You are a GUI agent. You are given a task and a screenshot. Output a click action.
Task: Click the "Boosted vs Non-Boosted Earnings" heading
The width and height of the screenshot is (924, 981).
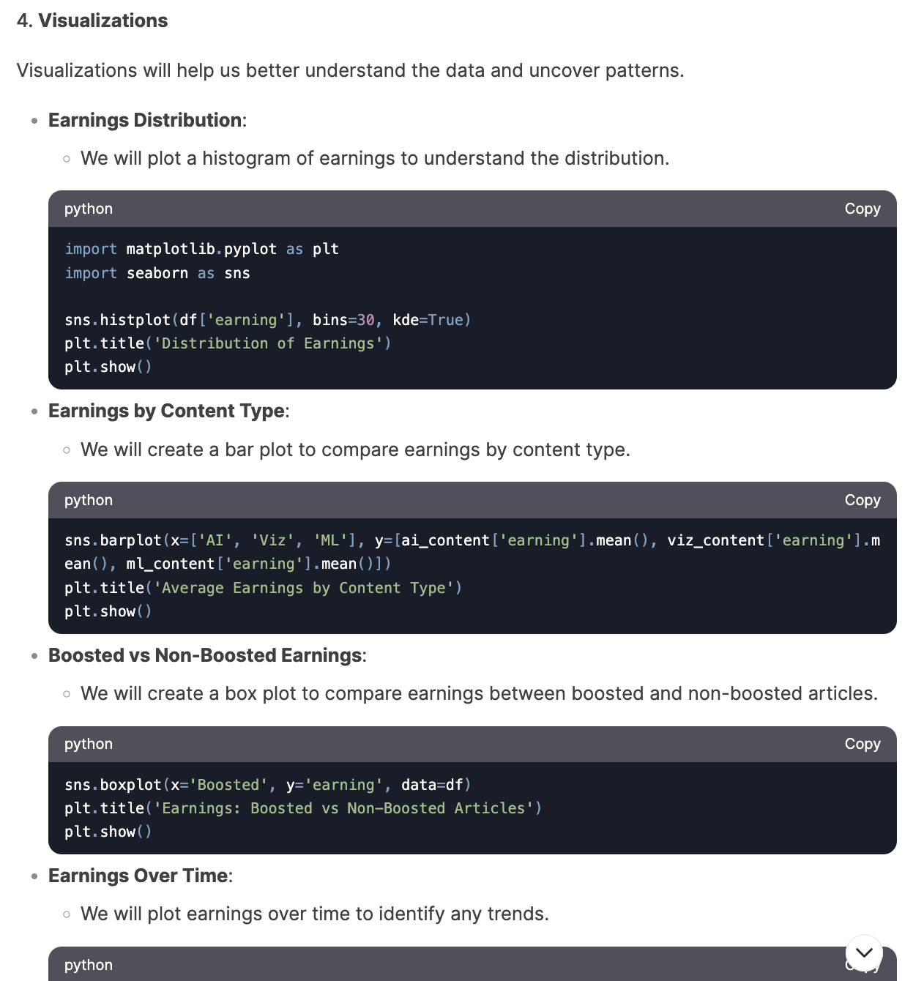(205, 655)
